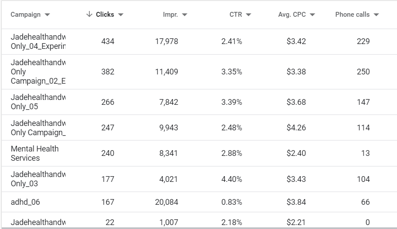The width and height of the screenshot is (397, 229).
Task: Select the 250 phone calls cell
Action: click(363, 72)
